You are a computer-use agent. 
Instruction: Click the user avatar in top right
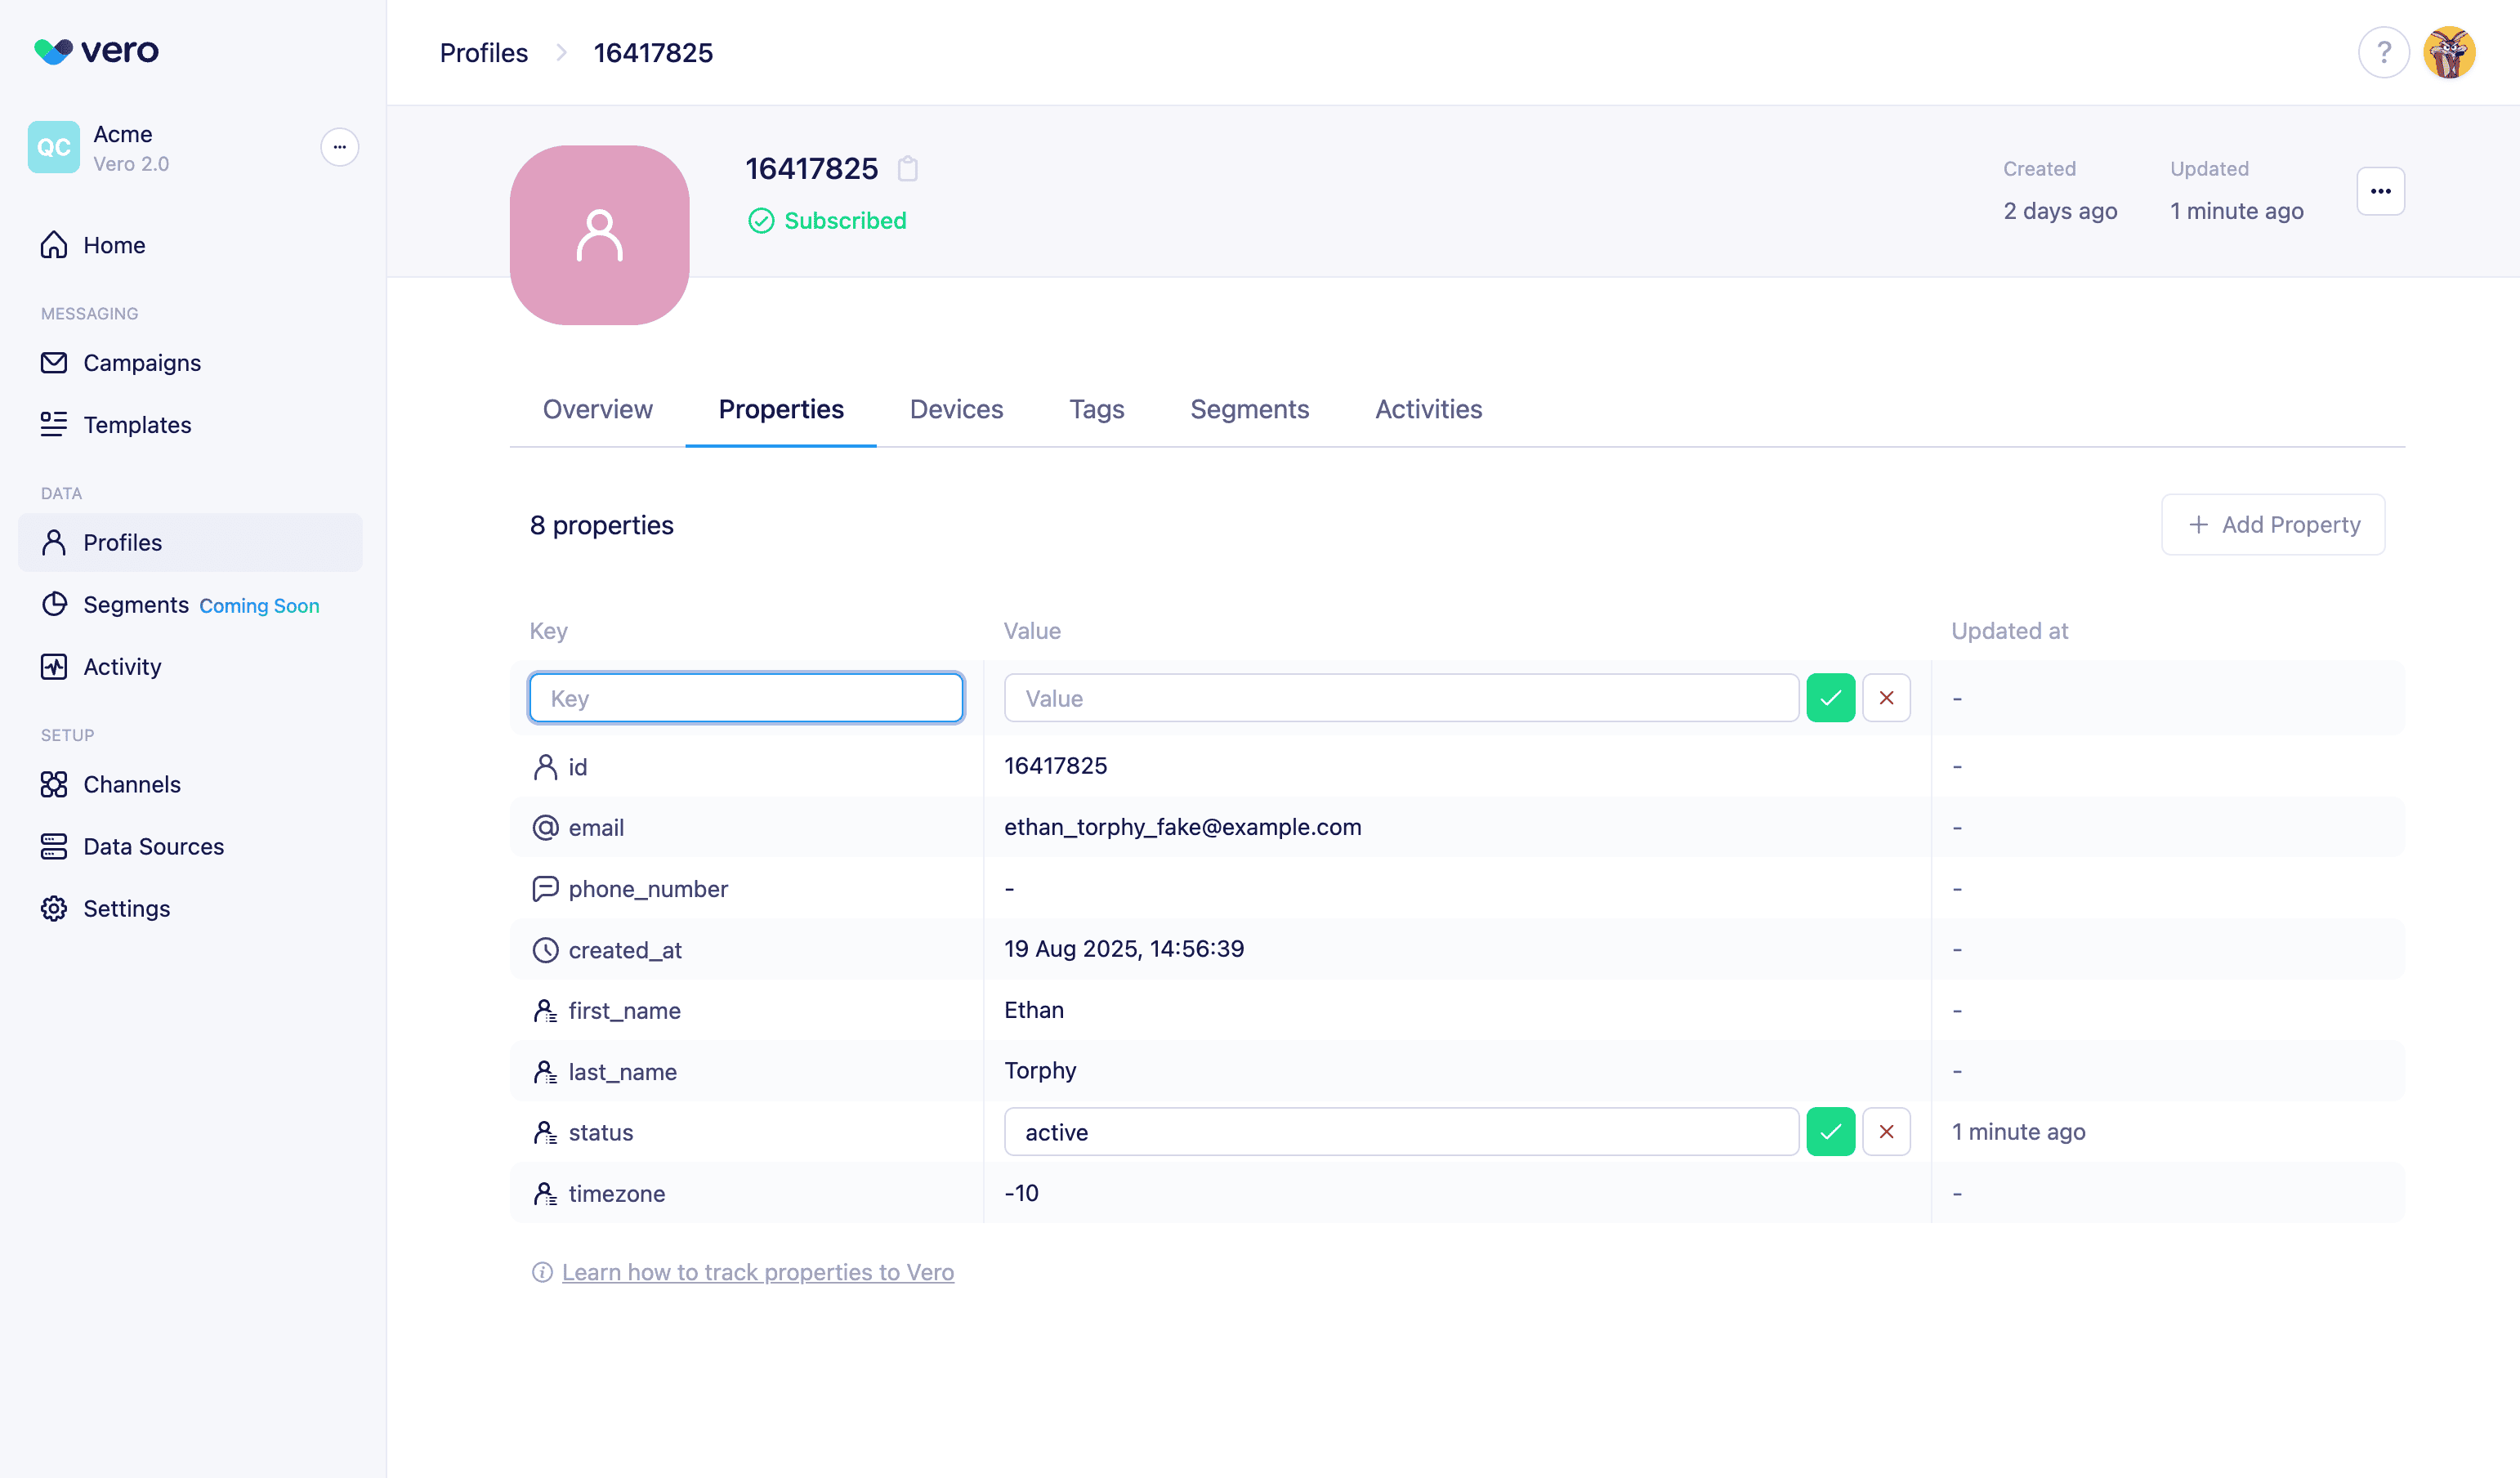[x=2448, y=52]
